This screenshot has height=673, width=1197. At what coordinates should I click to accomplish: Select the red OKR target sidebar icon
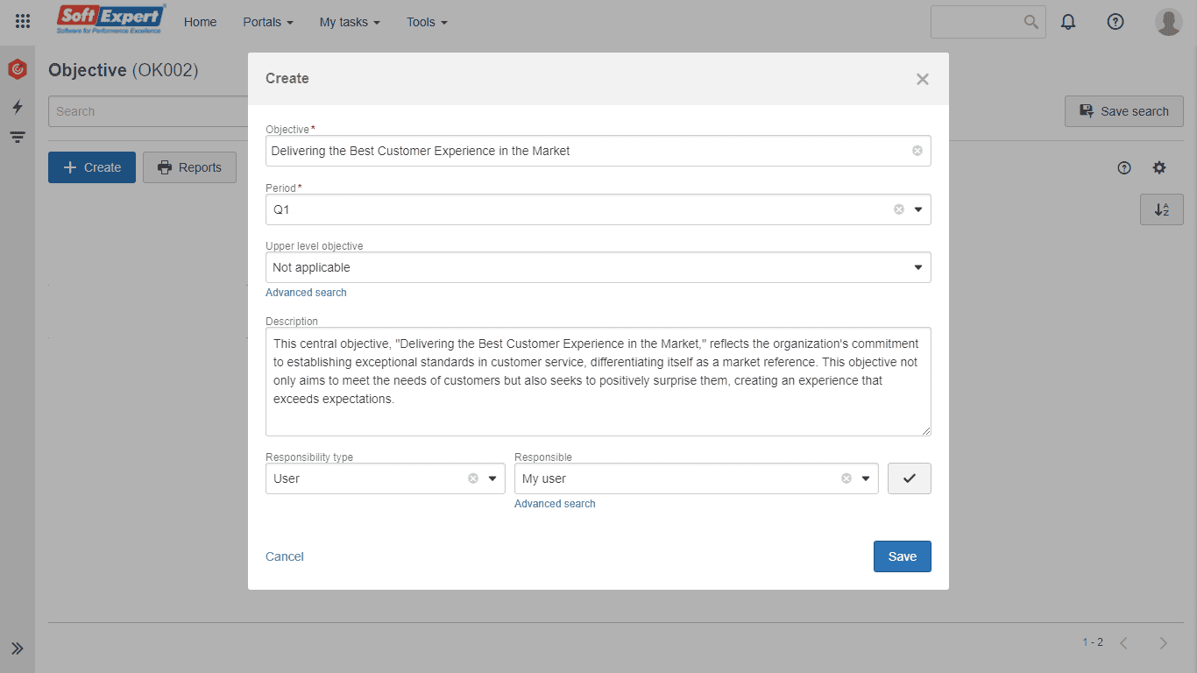[x=18, y=69]
